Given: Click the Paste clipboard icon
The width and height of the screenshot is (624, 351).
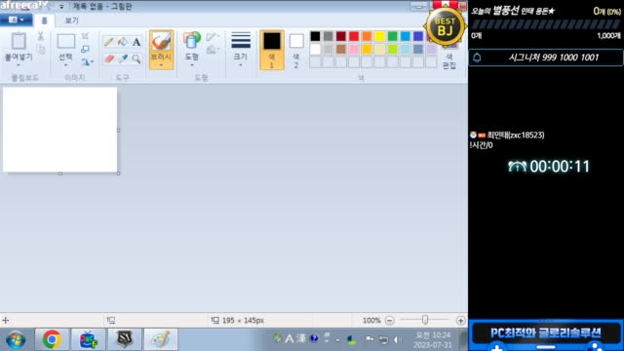Looking at the screenshot, I should [x=19, y=41].
